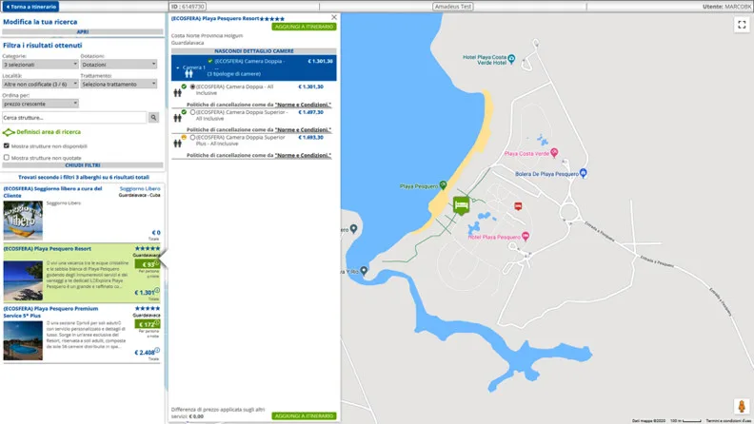
Task: Click the search magnifier icon beside Cerca strutture
Action: coord(153,118)
